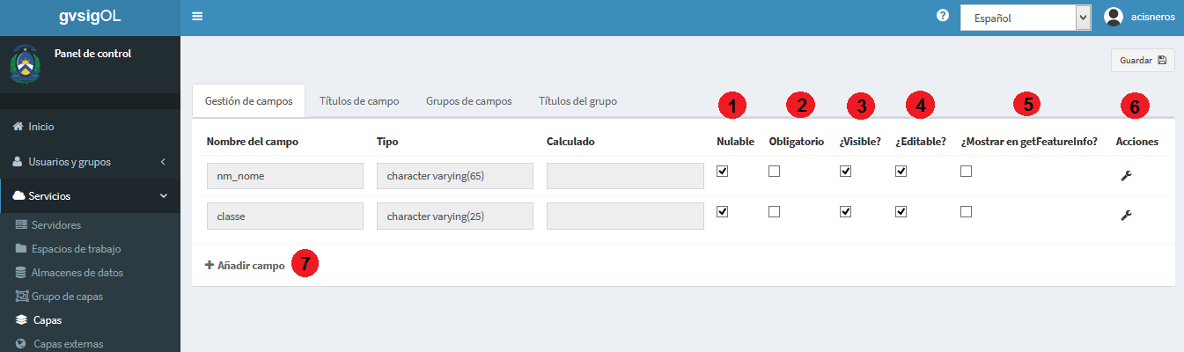Toggle the hamburger sidebar menu
This screenshot has width=1184, height=352.
tap(197, 16)
